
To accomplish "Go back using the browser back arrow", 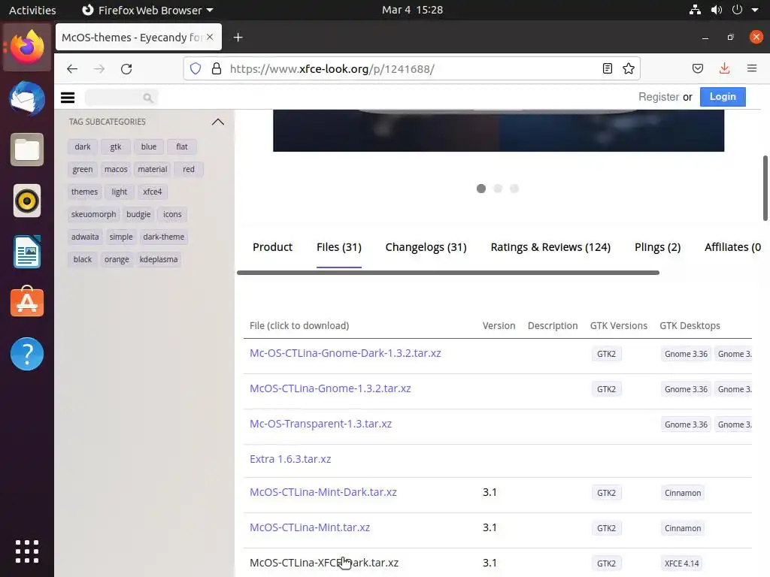I will pyautogui.click(x=72, y=68).
